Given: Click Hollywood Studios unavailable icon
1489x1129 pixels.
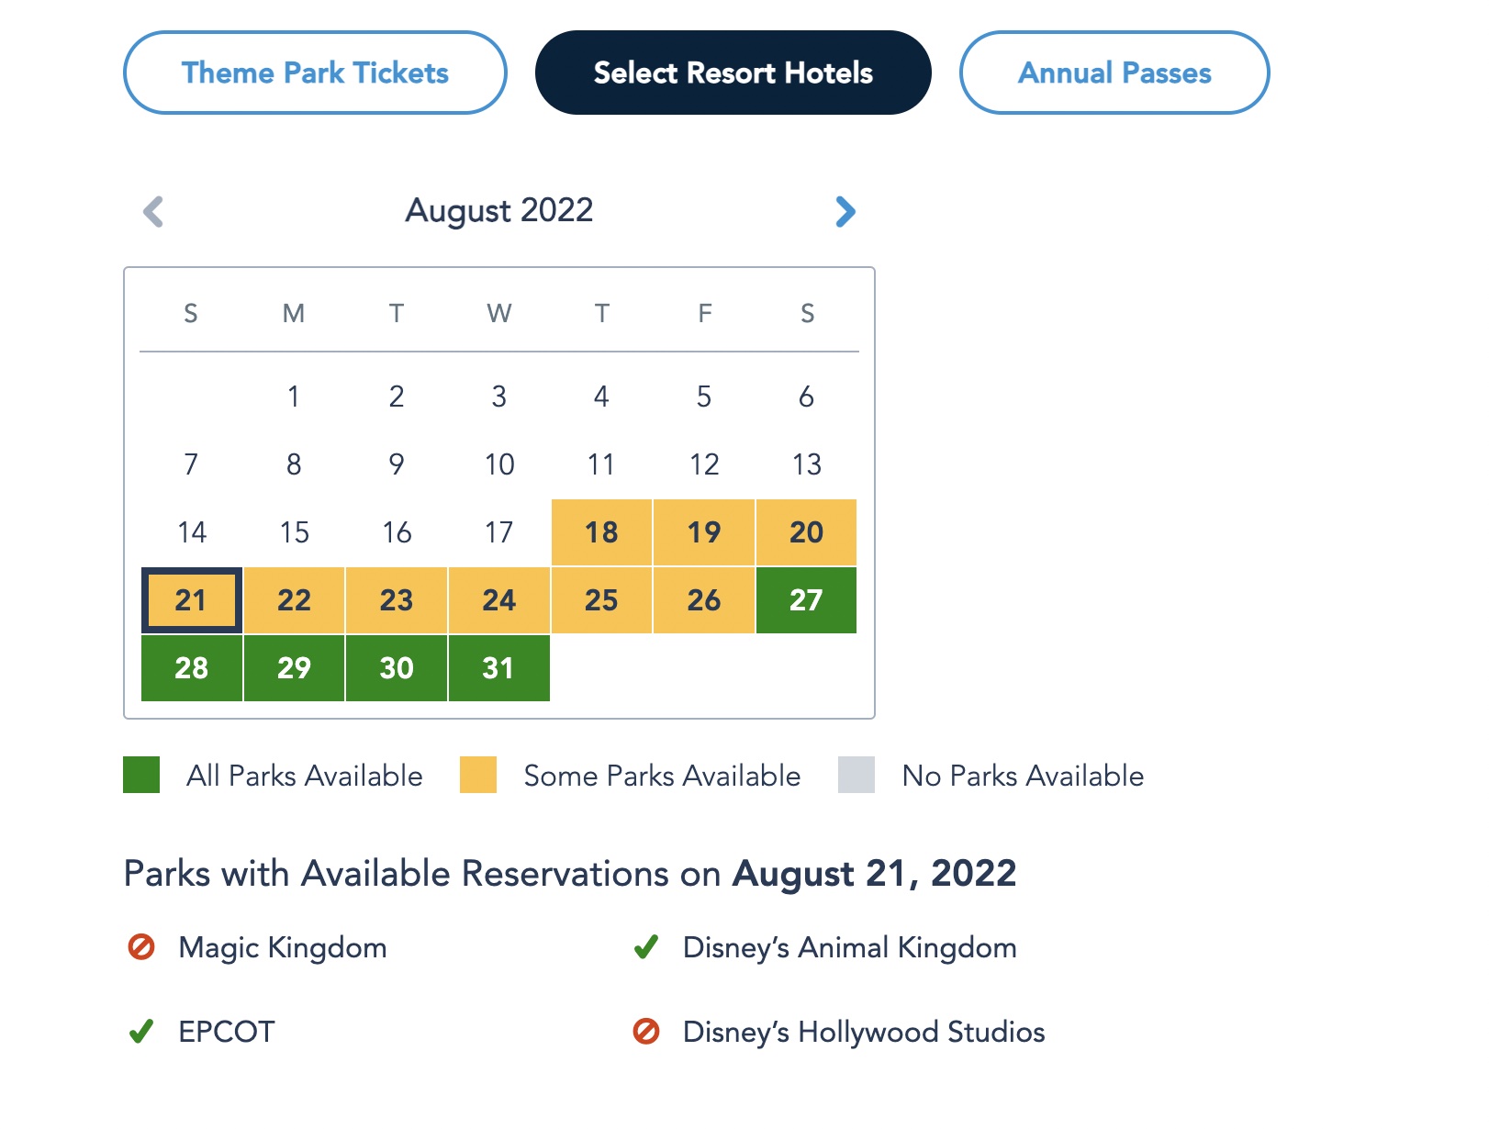Looking at the screenshot, I should (646, 1032).
